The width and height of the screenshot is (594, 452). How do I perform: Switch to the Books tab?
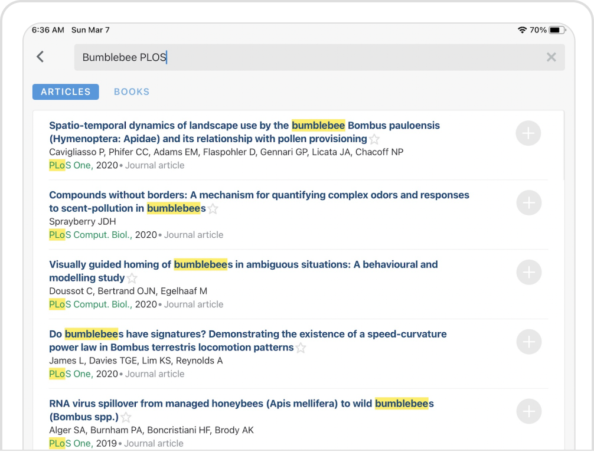pos(132,91)
